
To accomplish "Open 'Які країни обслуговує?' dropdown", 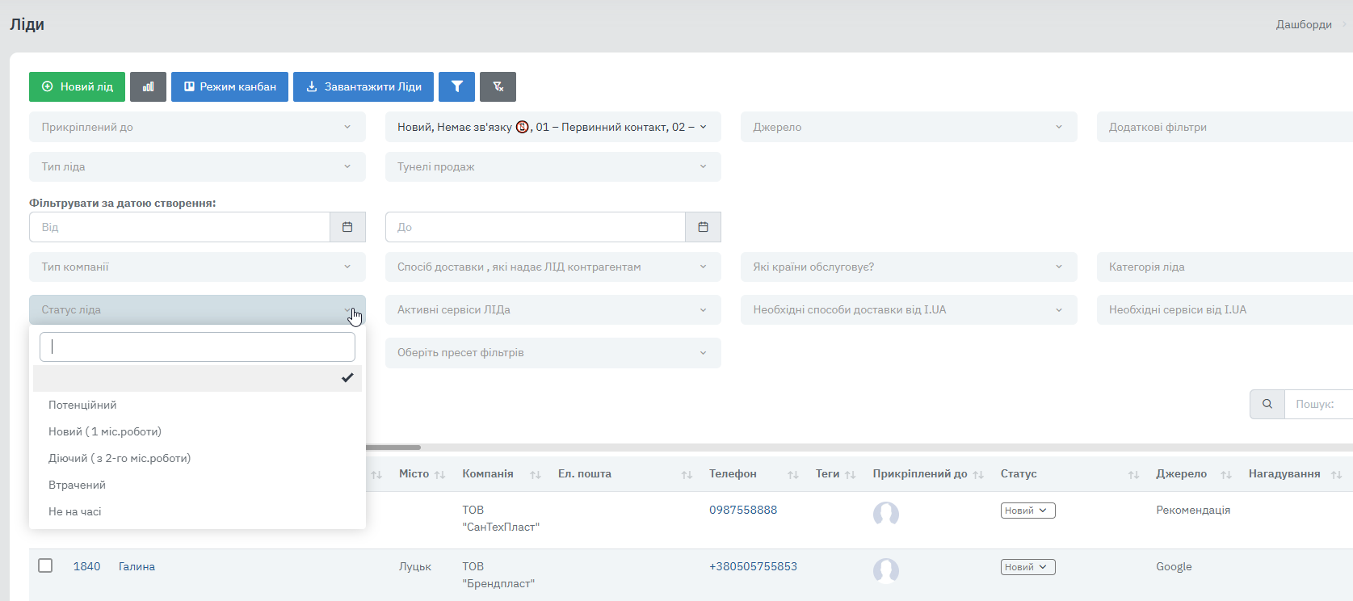I will pyautogui.click(x=909, y=267).
